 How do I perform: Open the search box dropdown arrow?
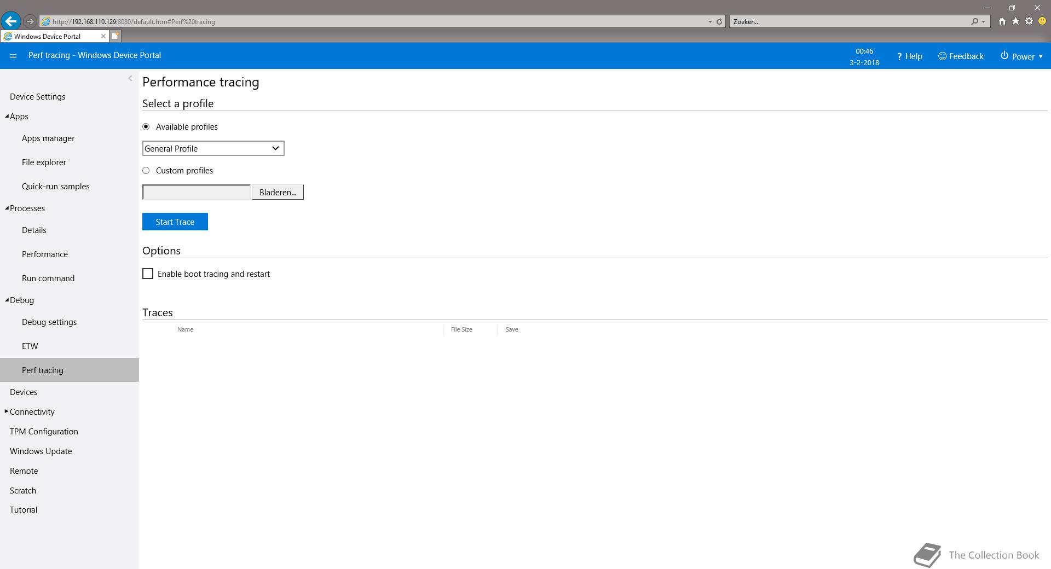(x=984, y=21)
